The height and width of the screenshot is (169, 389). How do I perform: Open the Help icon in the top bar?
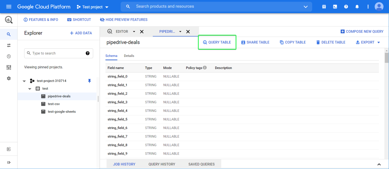click(346, 6)
